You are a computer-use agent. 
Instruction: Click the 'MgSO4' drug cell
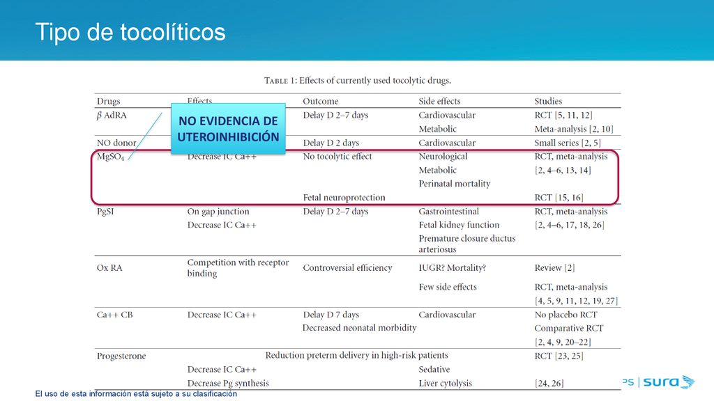[110, 157]
